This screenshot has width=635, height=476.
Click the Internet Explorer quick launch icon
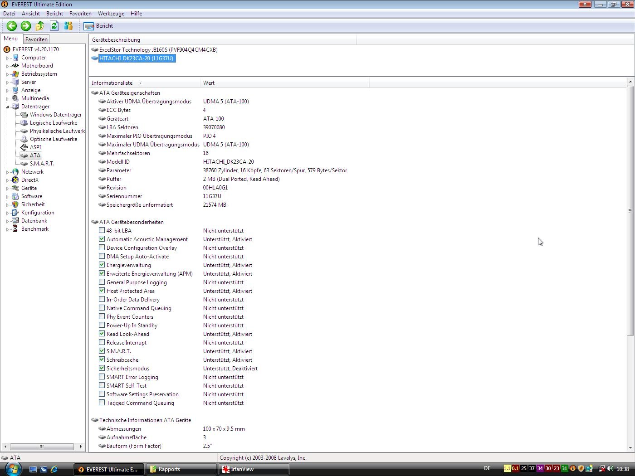click(54, 469)
